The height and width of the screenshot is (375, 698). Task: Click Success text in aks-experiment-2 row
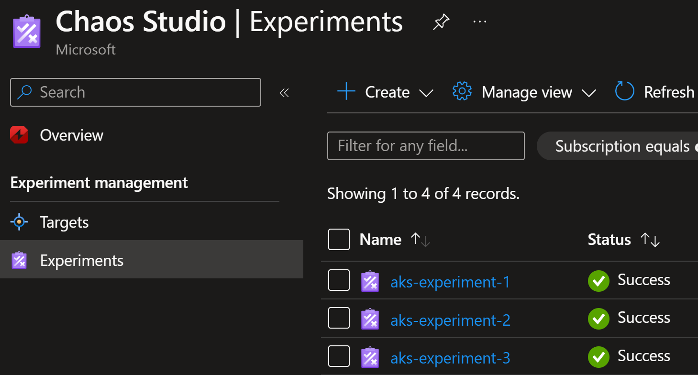tap(644, 318)
